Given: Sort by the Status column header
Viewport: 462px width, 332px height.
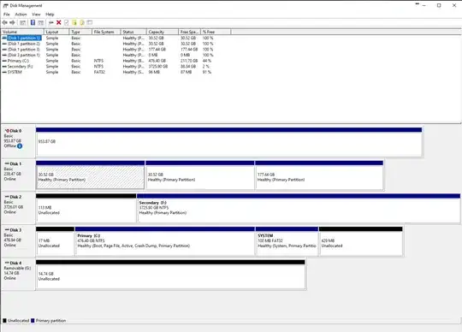Looking at the screenshot, I should 133,32.
